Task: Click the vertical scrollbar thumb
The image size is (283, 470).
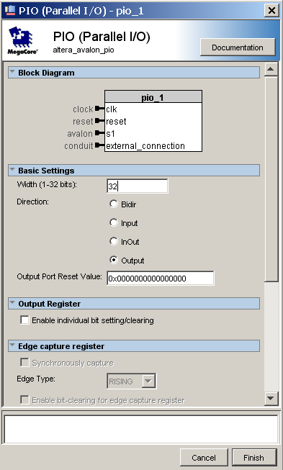Action: [271, 179]
